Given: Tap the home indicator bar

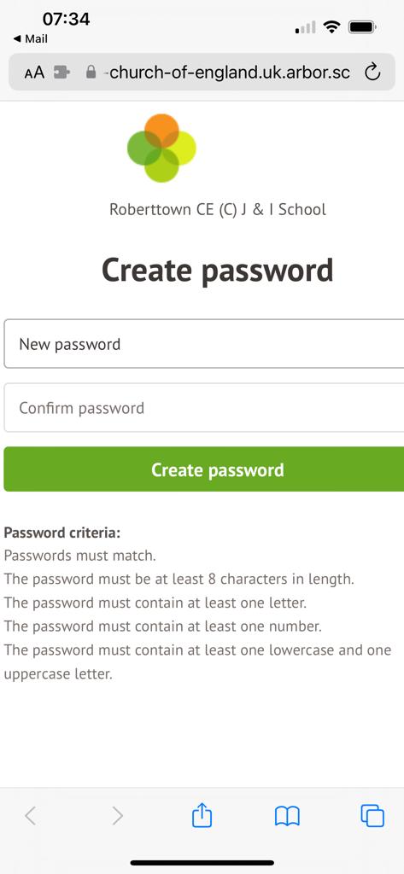Looking at the screenshot, I should [x=202, y=863].
